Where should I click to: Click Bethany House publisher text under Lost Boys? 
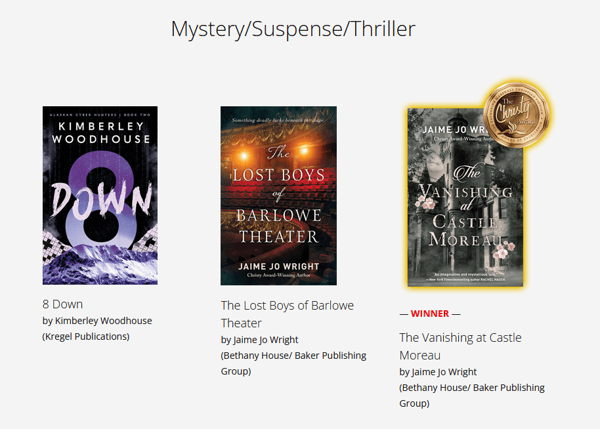(293, 363)
